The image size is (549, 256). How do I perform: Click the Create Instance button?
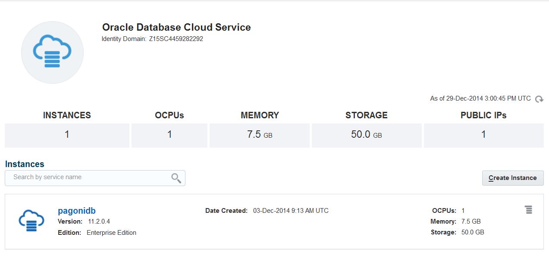point(512,178)
